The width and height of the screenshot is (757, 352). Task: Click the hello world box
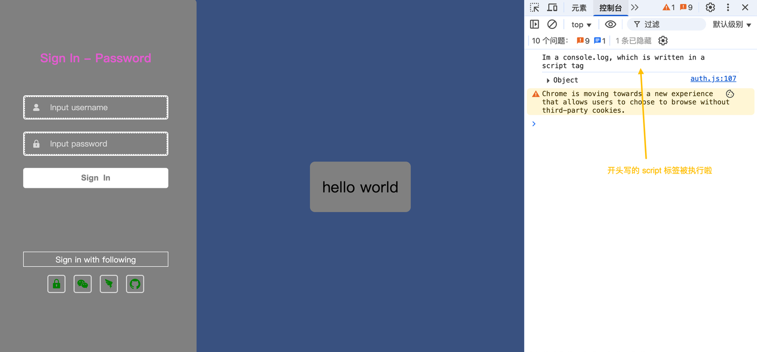[x=360, y=187]
